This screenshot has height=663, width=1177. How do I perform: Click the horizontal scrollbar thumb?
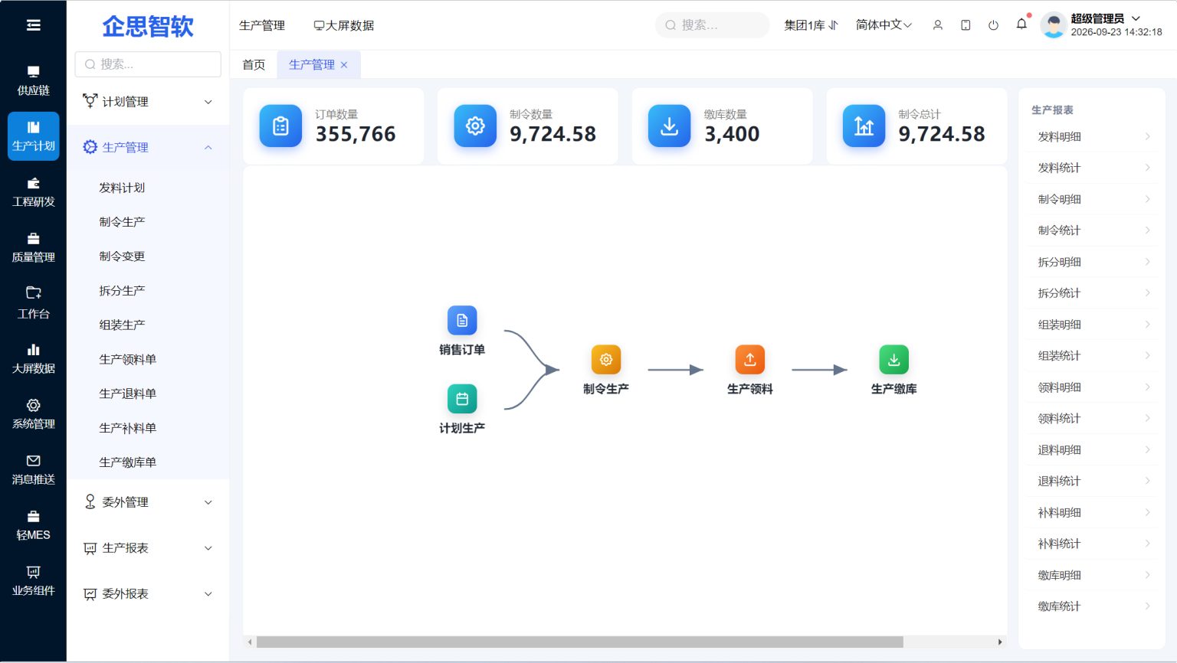579,642
